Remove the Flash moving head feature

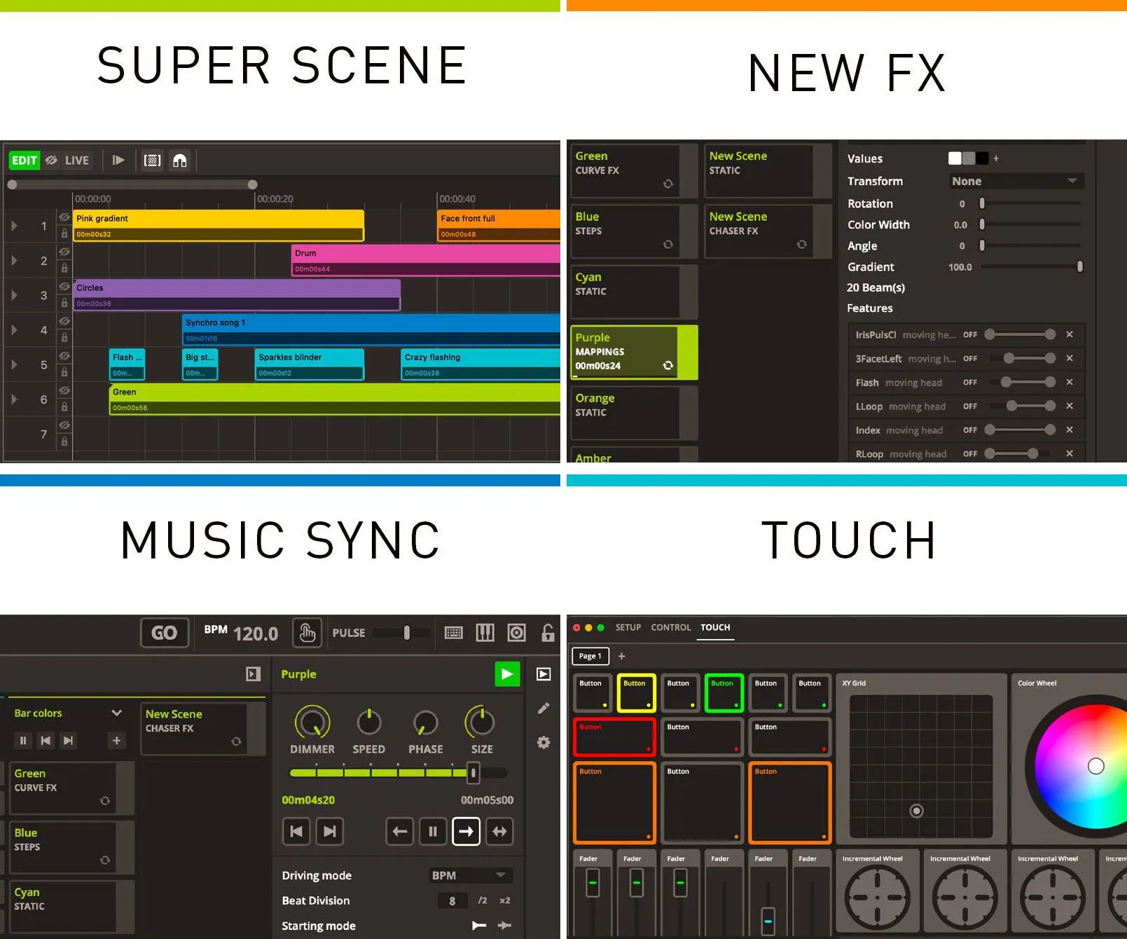coord(1070,383)
